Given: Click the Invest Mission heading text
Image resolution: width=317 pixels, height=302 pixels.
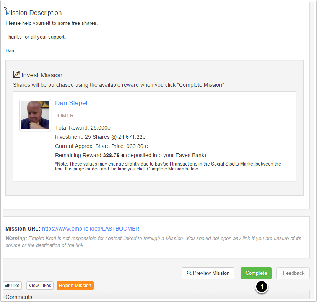Looking at the screenshot, I should (42, 75).
